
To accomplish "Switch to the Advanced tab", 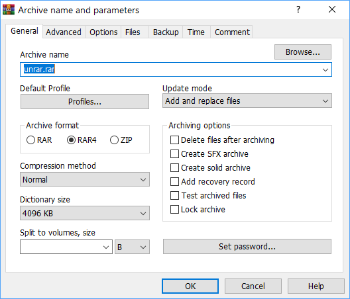I will point(64,32).
